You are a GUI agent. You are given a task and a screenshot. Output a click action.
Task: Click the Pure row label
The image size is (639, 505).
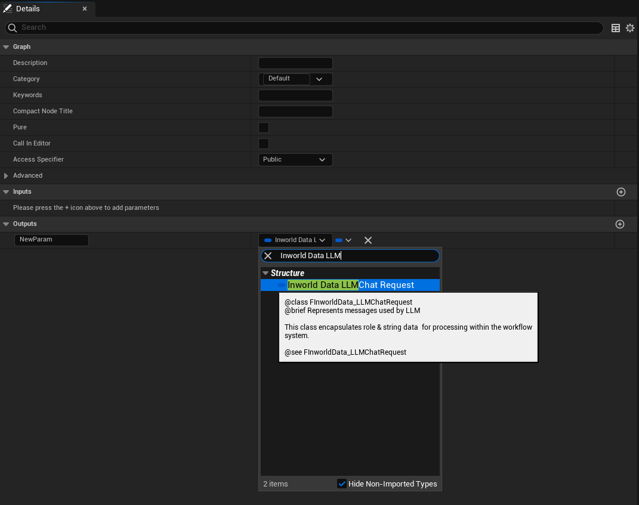[x=20, y=127]
